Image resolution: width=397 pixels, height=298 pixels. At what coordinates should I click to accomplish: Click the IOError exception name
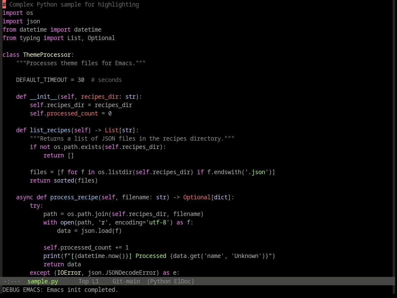coord(69,273)
